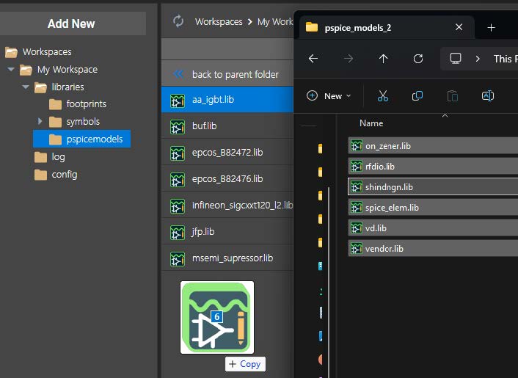
Task: Click the msemi_supressor.lib file icon
Action: click(x=178, y=259)
